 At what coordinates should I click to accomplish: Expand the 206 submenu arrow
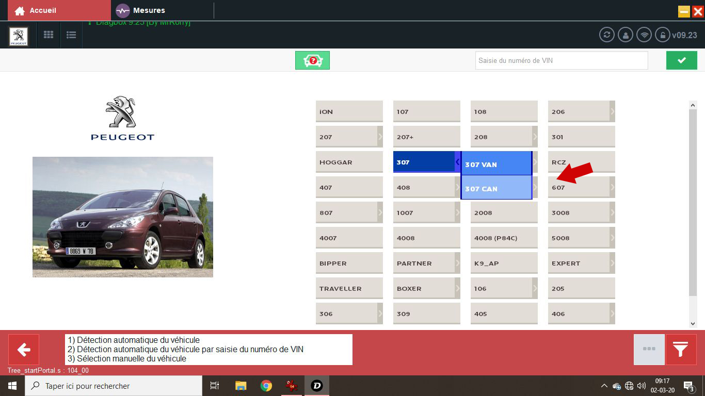point(612,111)
